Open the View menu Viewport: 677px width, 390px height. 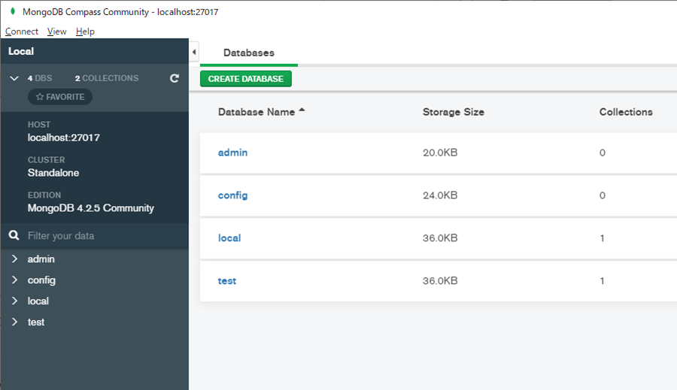pyautogui.click(x=56, y=32)
